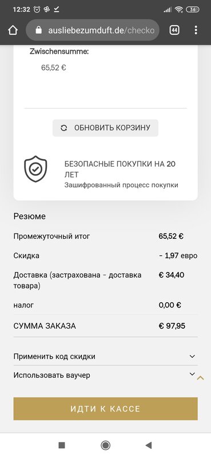This screenshot has width=211, height=458.
Task: Tap the secure shopping shield icon
Action: point(35,169)
